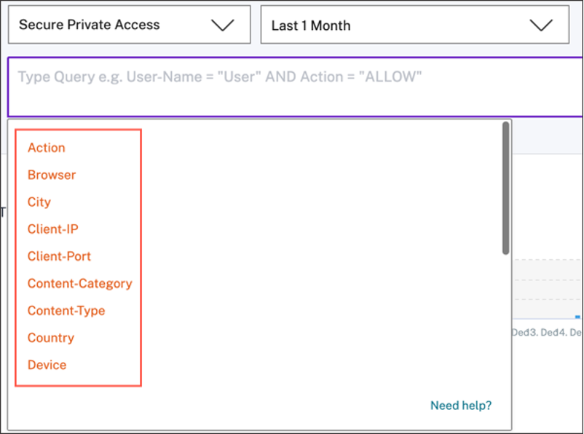The width and height of the screenshot is (584, 434).
Task: Open the Need help? link
Action: [461, 406]
